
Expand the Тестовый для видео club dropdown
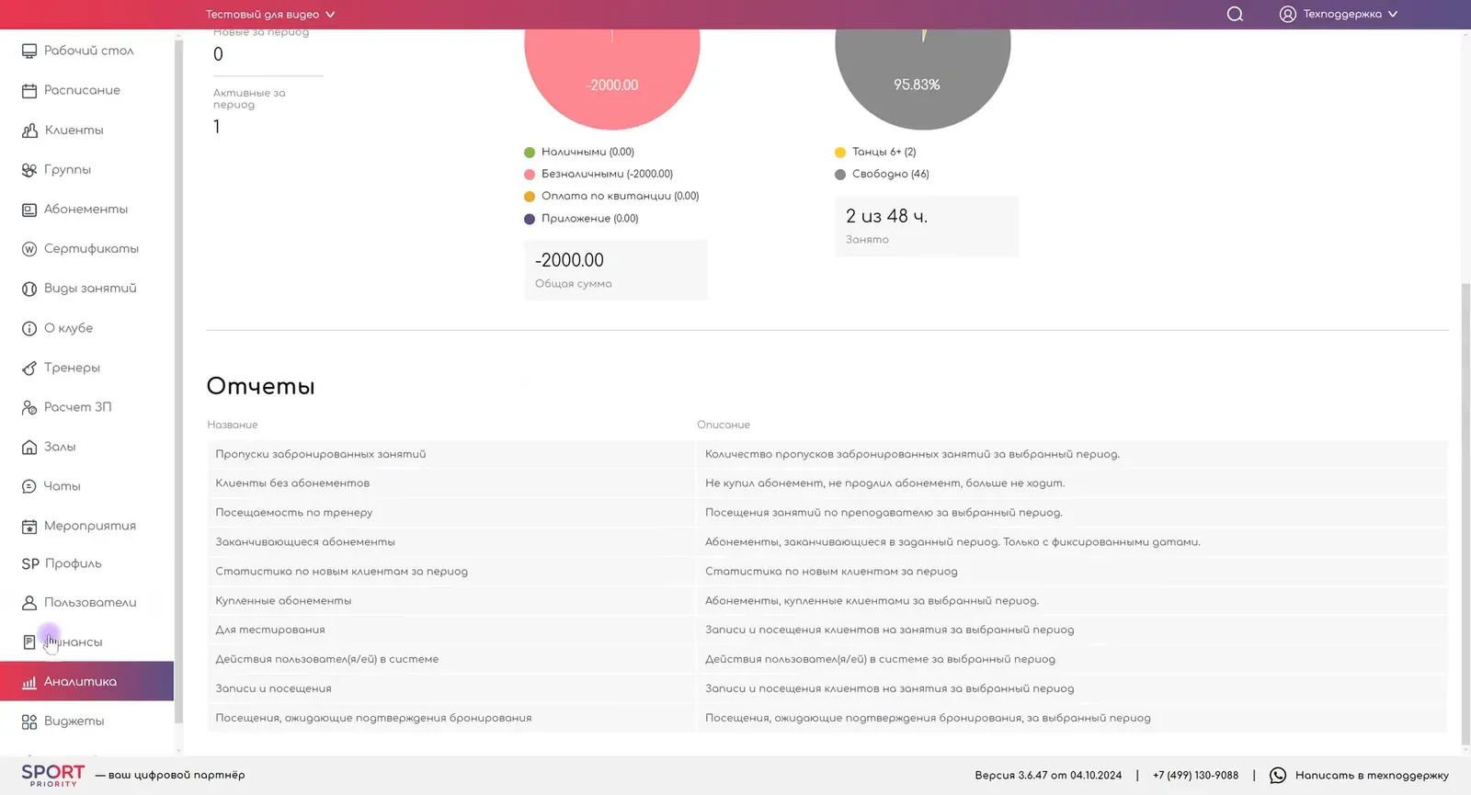[x=270, y=14]
